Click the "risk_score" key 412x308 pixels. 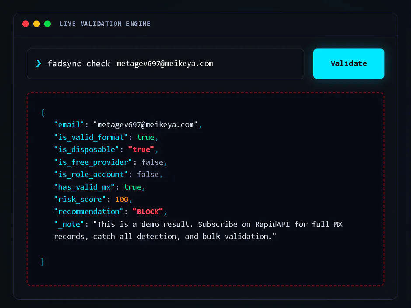pos(80,199)
